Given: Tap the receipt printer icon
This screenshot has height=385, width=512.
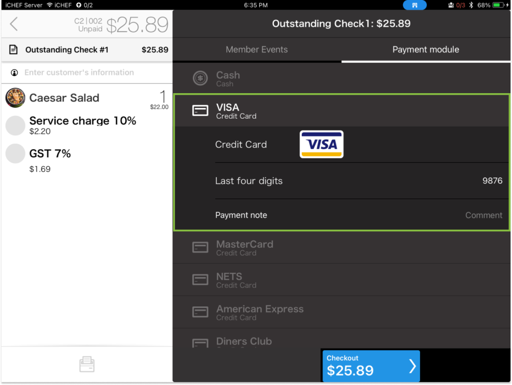Looking at the screenshot, I should tap(87, 364).
